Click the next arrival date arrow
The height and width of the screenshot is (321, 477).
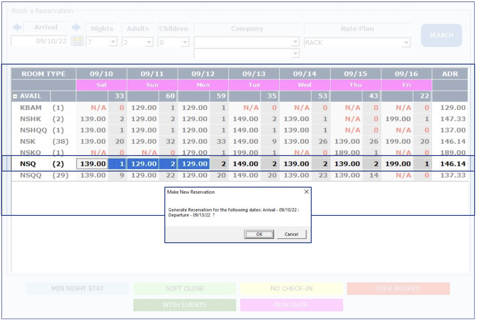pos(76,28)
